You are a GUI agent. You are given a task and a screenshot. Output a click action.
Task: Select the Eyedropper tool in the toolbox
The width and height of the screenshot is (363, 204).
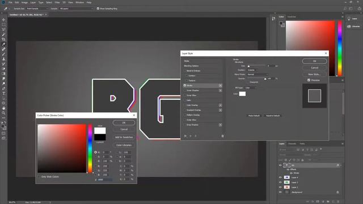pyautogui.click(x=4, y=44)
